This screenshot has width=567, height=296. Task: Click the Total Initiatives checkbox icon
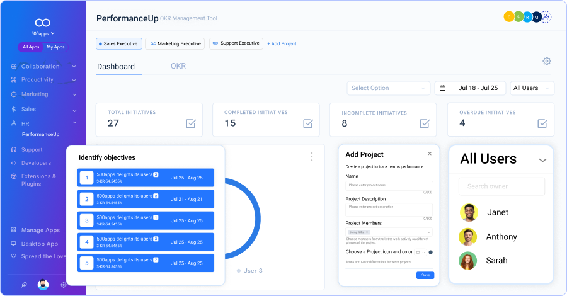tap(191, 123)
